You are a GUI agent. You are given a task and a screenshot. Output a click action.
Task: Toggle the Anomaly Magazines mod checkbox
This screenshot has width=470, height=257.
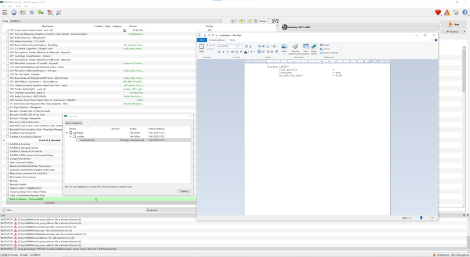(8, 34)
